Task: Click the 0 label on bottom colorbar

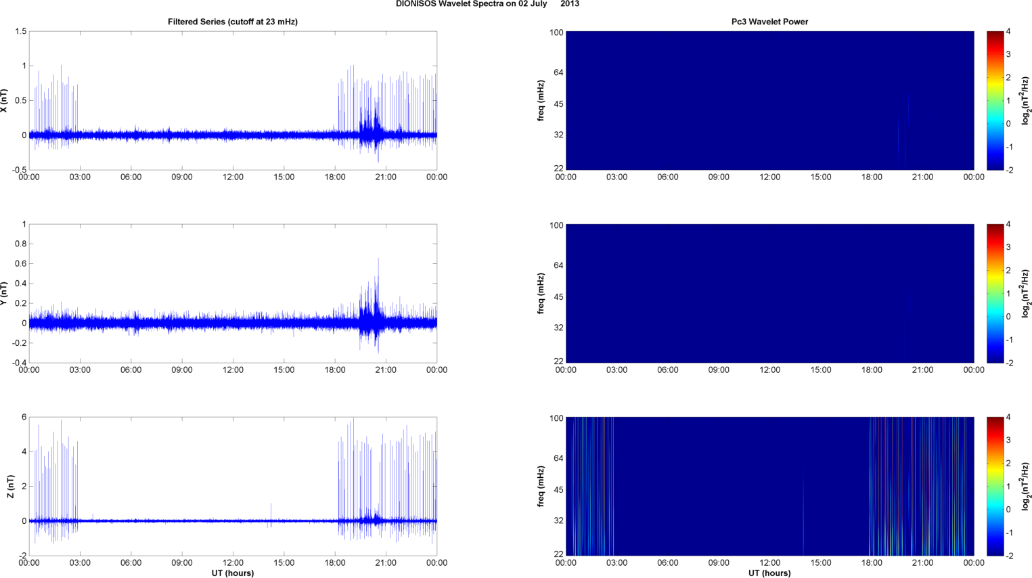Action: (1009, 510)
